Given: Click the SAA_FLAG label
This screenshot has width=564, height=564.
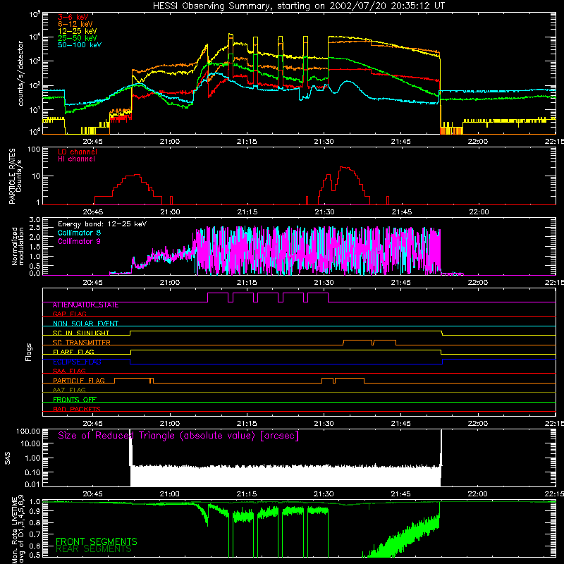Looking at the screenshot, I should (x=69, y=371).
